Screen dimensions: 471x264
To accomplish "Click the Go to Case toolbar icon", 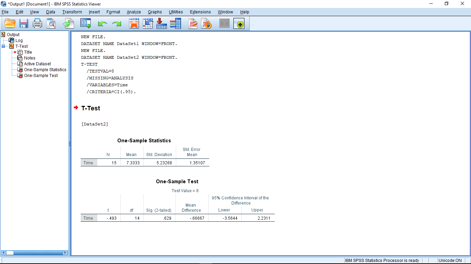I will pyautogui.click(x=148, y=23).
